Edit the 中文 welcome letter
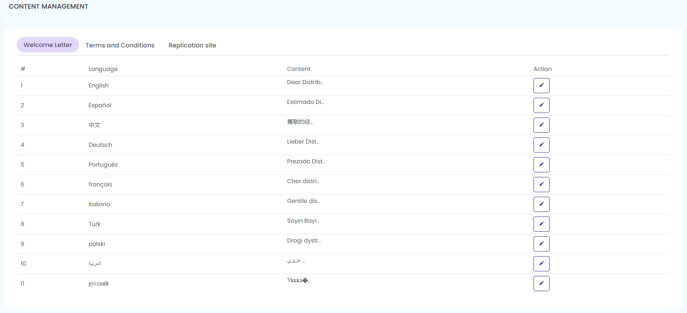Viewport: 687px width, 313px height. pyautogui.click(x=541, y=125)
